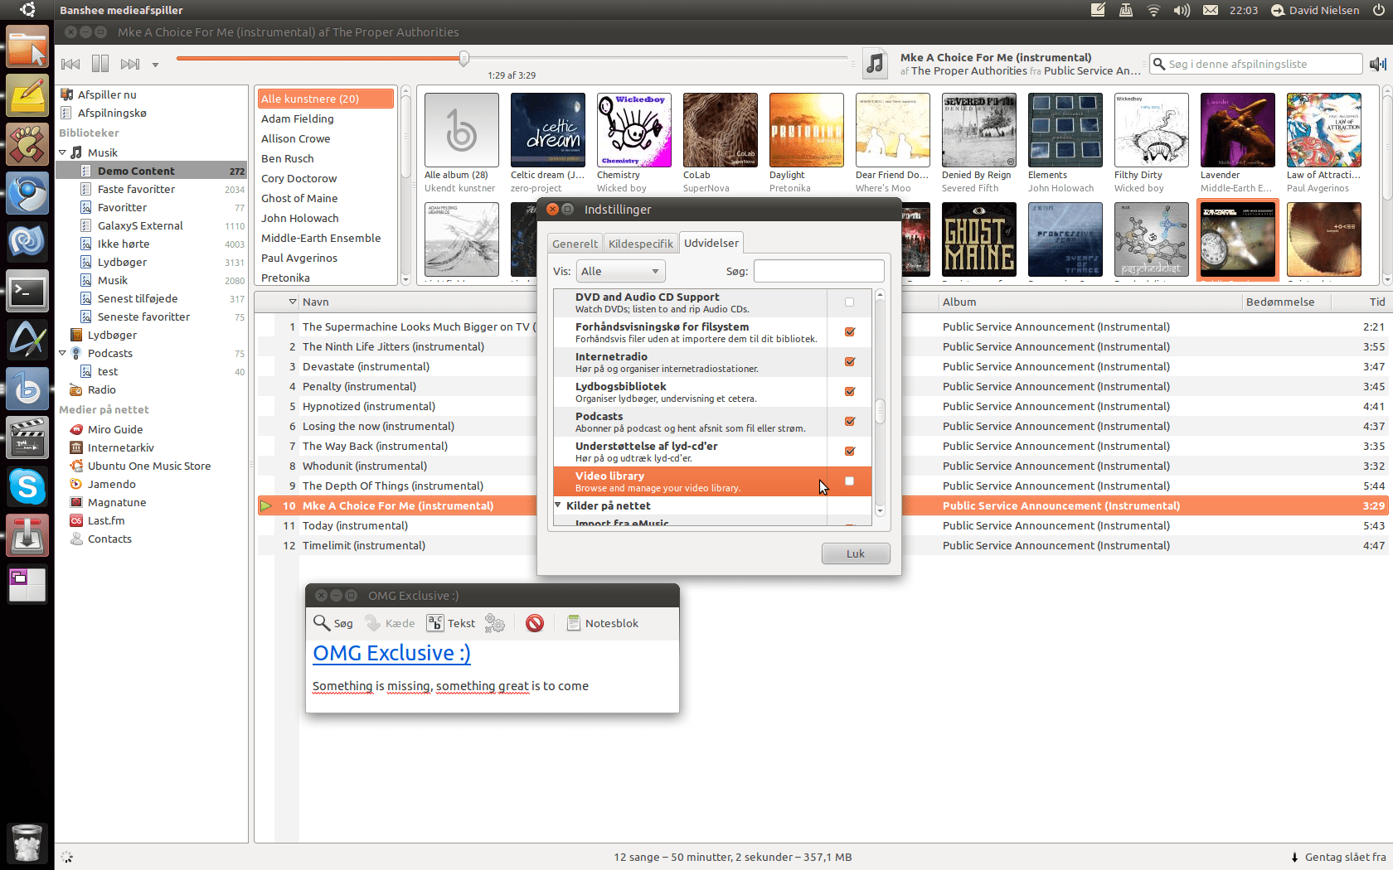
Task: Click the Banshee volume speaker icon
Action: pos(1378,64)
